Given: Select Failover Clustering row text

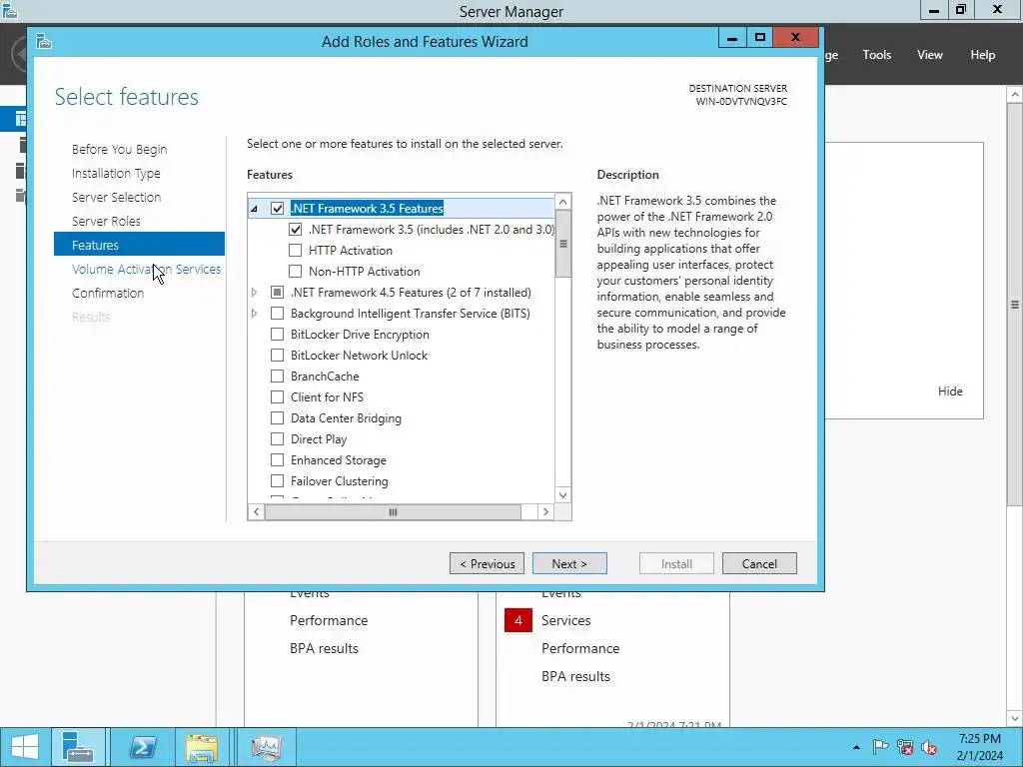Looking at the screenshot, I should [340, 481].
